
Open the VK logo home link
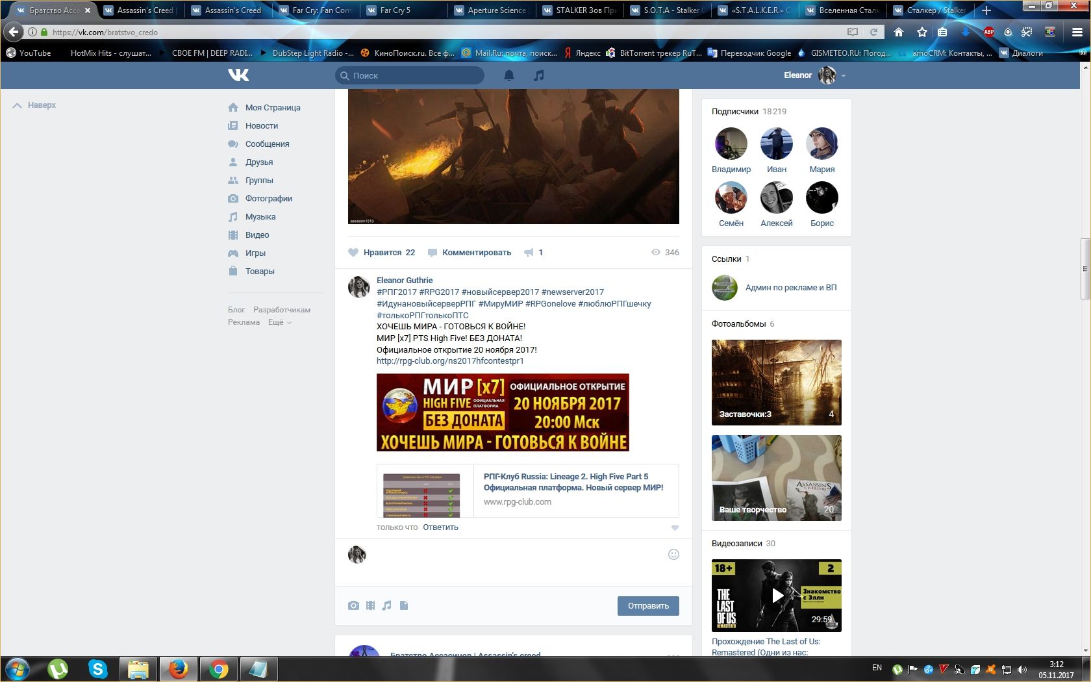[x=238, y=75]
